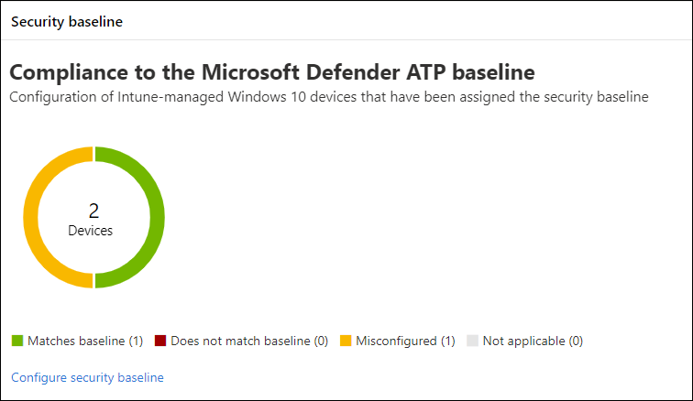Click the number 2 inside the donut

[93, 211]
